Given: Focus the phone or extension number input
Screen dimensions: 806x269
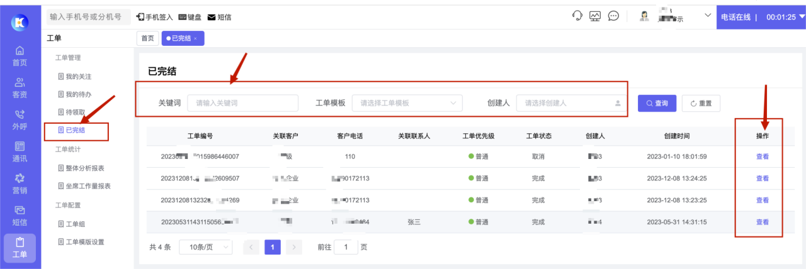Looking at the screenshot, I should click(x=88, y=17).
